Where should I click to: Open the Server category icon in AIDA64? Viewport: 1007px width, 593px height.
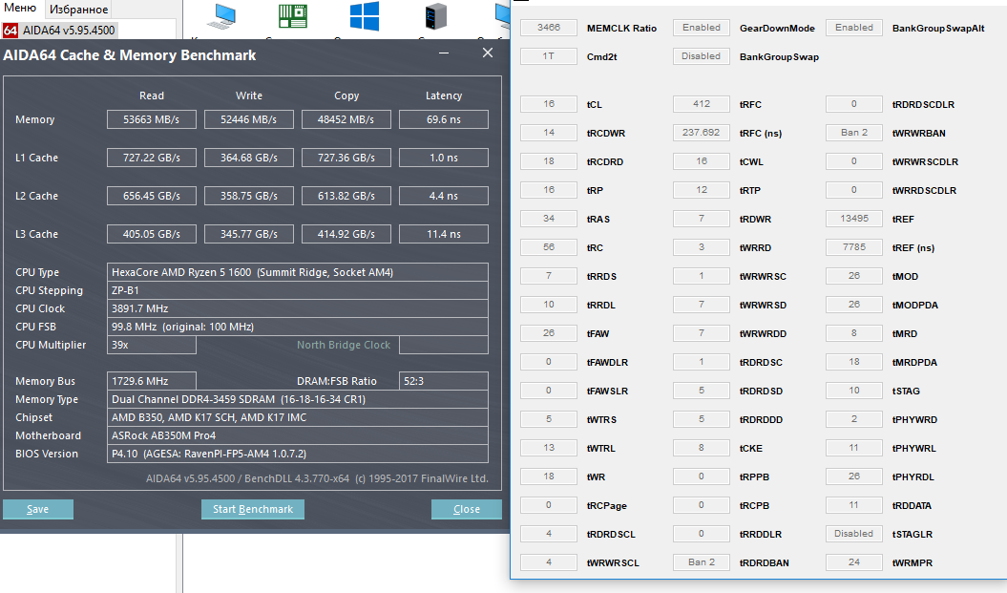[x=436, y=16]
